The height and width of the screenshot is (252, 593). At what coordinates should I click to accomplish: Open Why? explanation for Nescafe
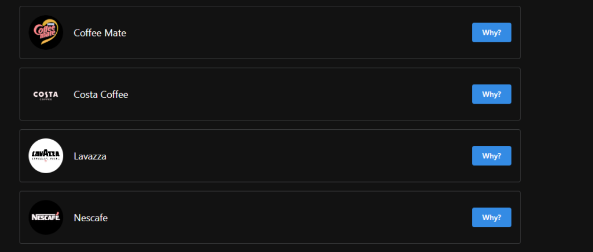pyautogui.click(x=492, y=218)
